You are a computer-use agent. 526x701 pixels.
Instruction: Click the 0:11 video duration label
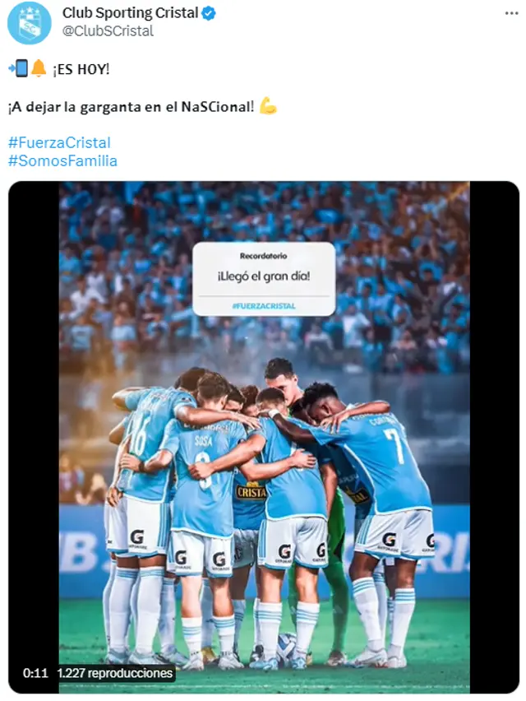click(x=35, y=673)
